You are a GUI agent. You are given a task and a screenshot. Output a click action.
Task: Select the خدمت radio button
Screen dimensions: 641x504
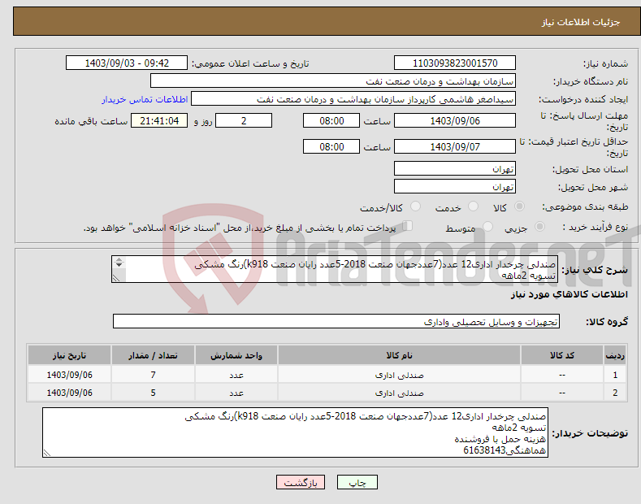coord(473,206)
